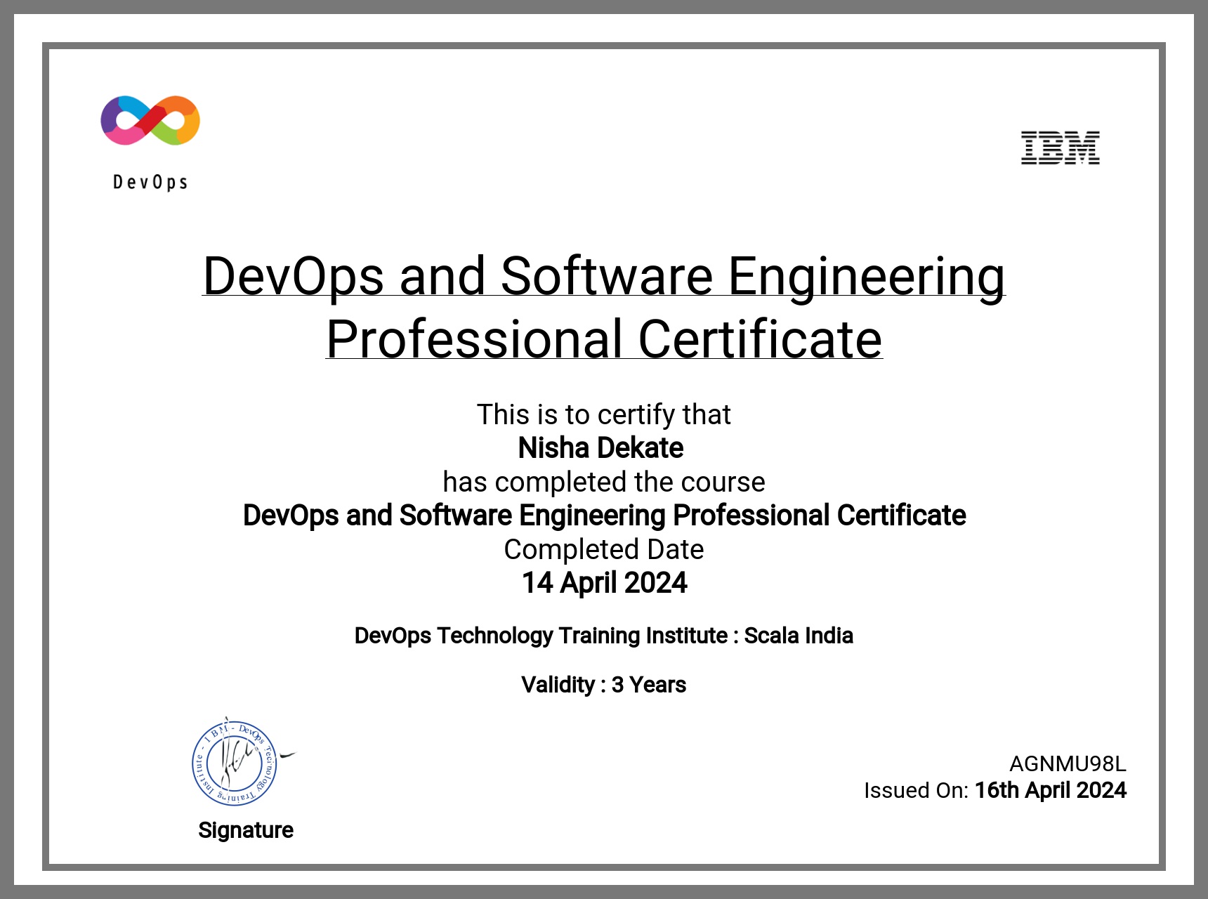
Task: Click the 'DevOps' text under the logo
Action: pos(150,183)
